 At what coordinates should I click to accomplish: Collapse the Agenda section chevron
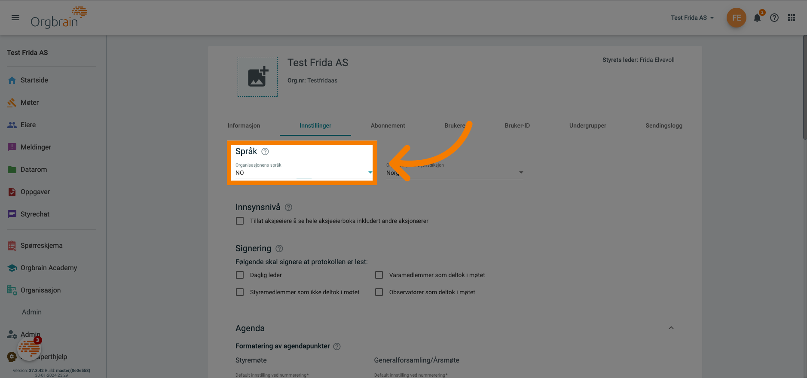point(671,328)
